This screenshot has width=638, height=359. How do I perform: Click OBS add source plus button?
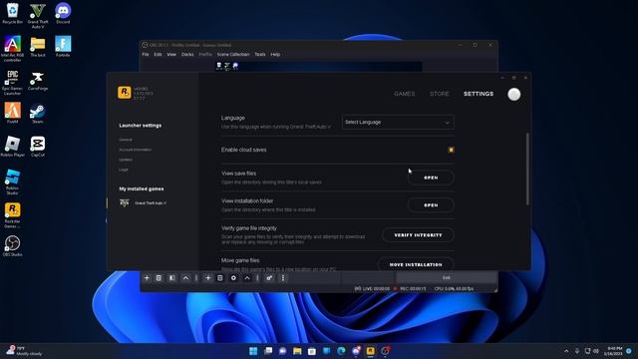click(x=208, y=278)
